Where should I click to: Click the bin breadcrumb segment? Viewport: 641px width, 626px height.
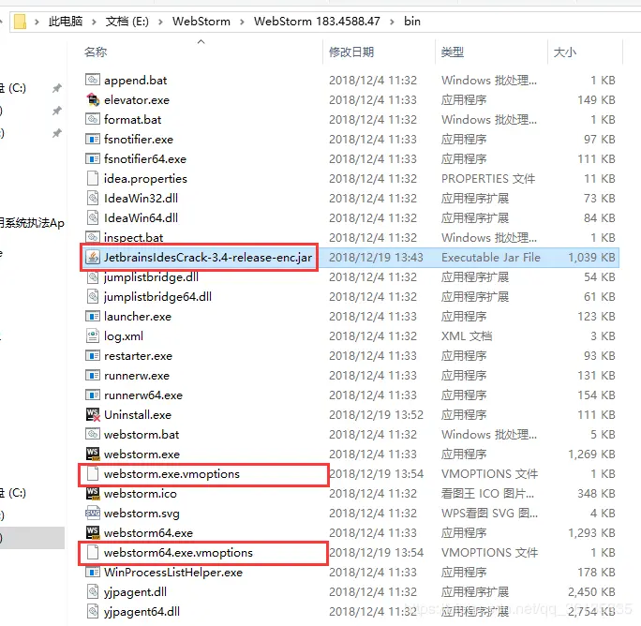(412, 22)
